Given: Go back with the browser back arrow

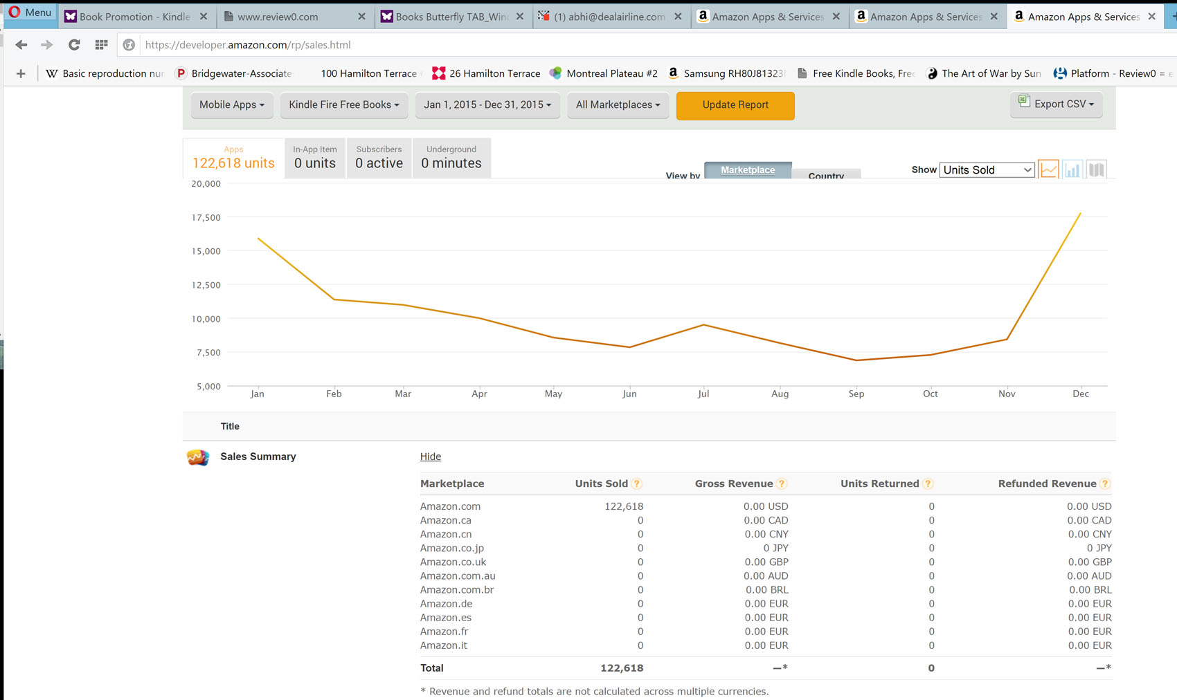Looking at the screenshot, I should [x=21, y=45].
